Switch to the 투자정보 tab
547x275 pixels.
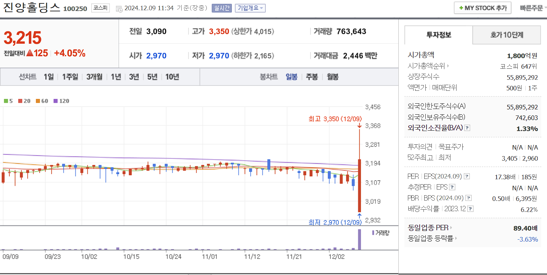coord(439,35)
